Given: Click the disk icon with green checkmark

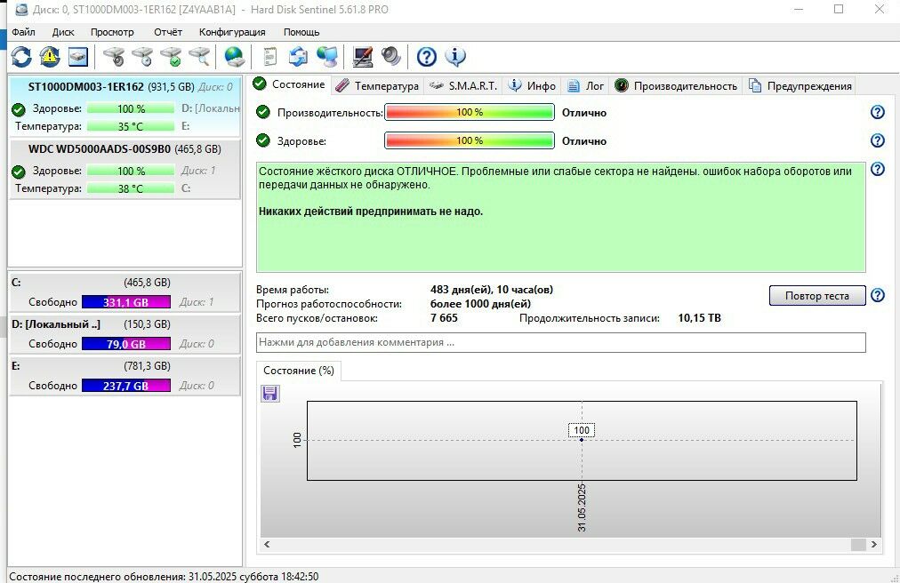Looking at the screenshot, I should pos(171,57).
